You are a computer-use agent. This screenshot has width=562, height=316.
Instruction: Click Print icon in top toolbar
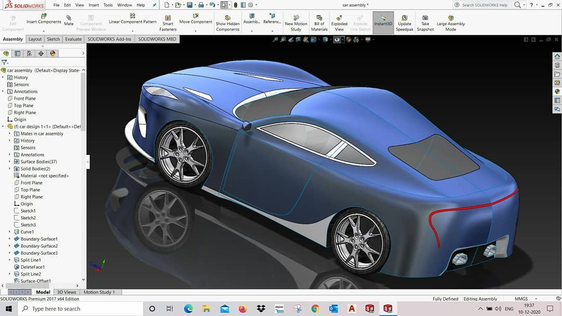pyautogui.click(x=201, y=5)
